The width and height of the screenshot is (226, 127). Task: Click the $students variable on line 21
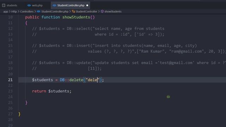(42, 80)
